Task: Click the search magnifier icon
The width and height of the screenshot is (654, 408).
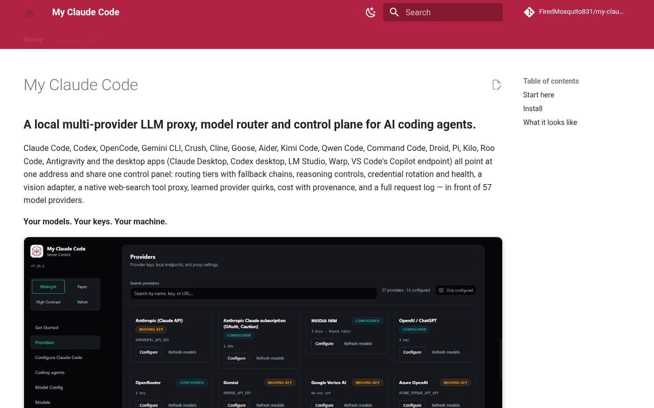Action: (x=394, y=12)
